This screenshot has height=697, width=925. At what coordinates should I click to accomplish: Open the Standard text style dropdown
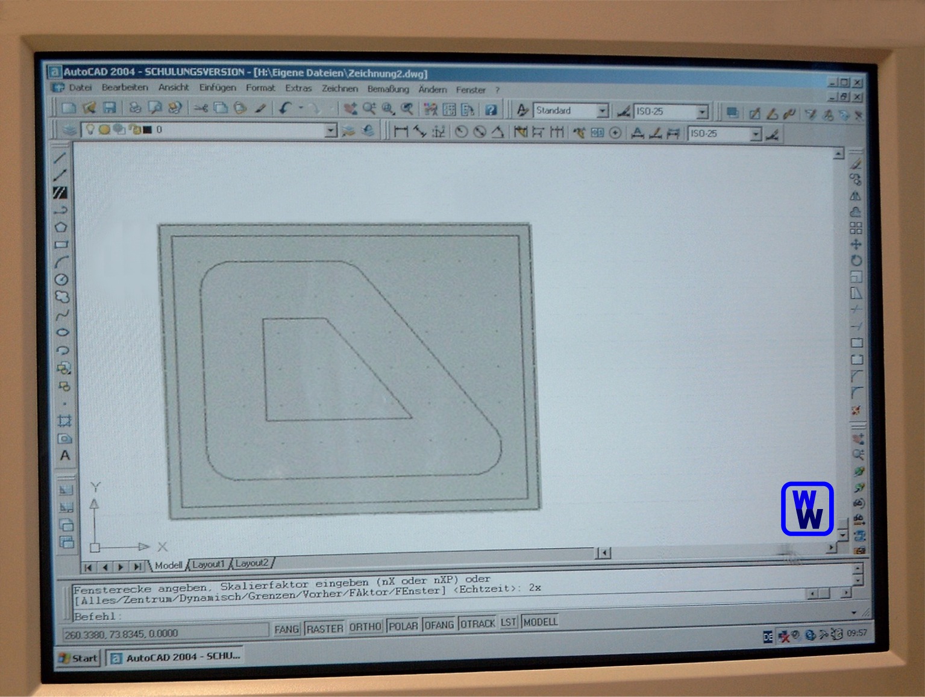602,111
